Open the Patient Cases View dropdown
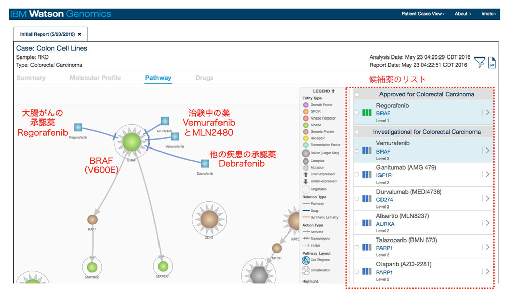Image resolution: width=508 pixels, height=297 pixels. (x=423, y=14)
